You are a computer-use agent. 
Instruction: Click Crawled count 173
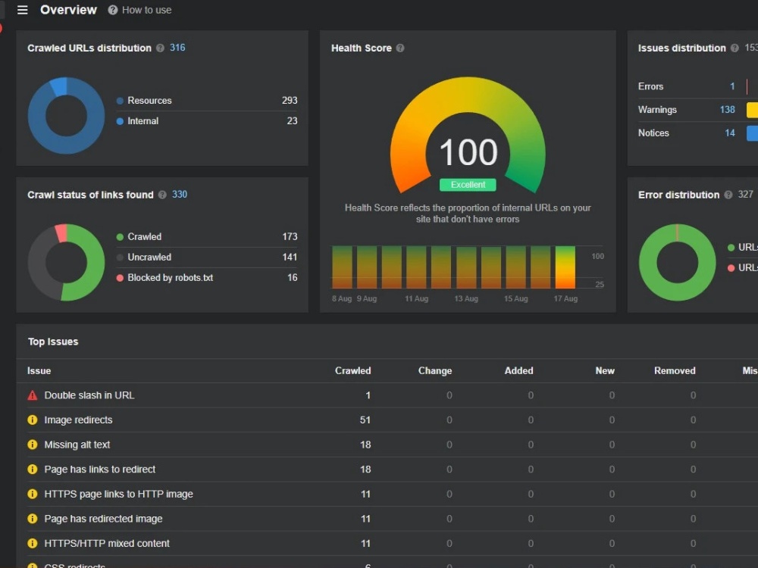coord(290,236)
